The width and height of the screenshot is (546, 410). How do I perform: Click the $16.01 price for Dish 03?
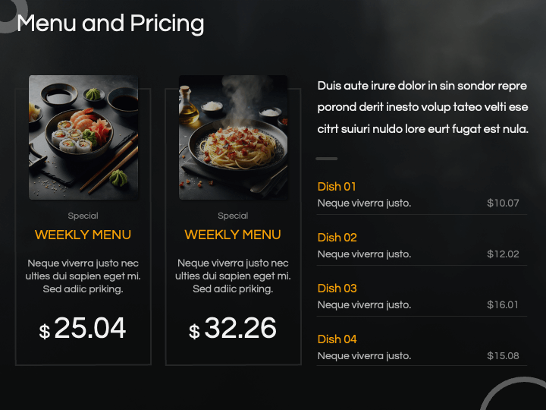(x=503, y=304)
